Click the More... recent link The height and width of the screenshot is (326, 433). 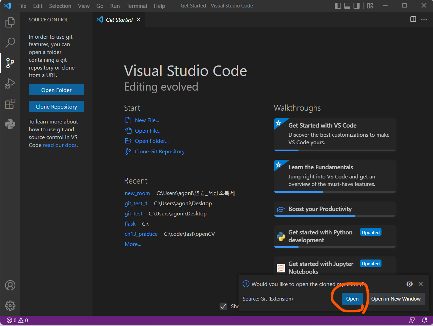click(133, 244)
